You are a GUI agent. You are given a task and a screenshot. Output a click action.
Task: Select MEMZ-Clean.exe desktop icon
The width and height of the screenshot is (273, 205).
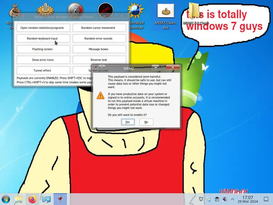[x=166, y=17]
